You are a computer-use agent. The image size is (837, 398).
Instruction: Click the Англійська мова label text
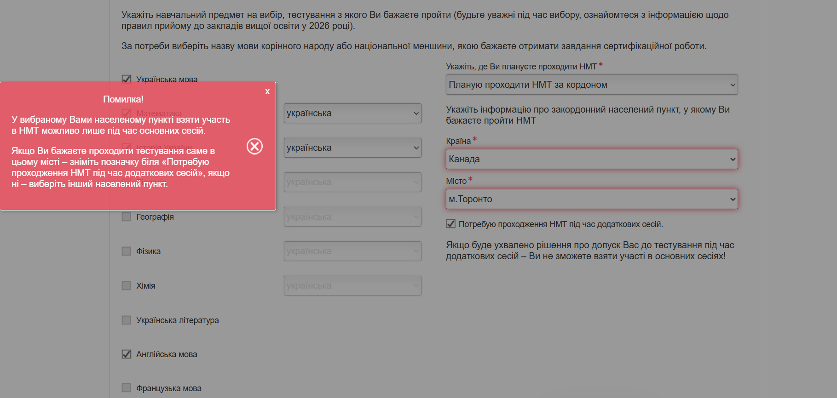click(x=167, y=354)
